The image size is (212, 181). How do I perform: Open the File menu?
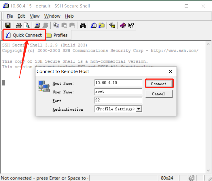point(10,16)
